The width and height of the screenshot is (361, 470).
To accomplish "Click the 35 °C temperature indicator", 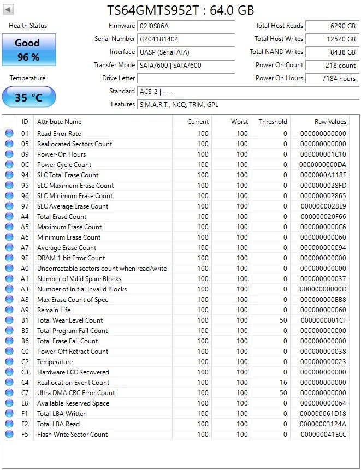I will 28,97.
